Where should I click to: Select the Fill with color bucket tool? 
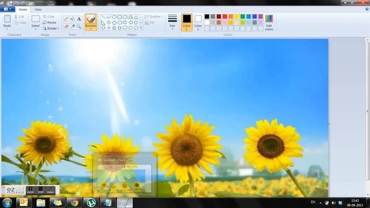tap(73, 19)
